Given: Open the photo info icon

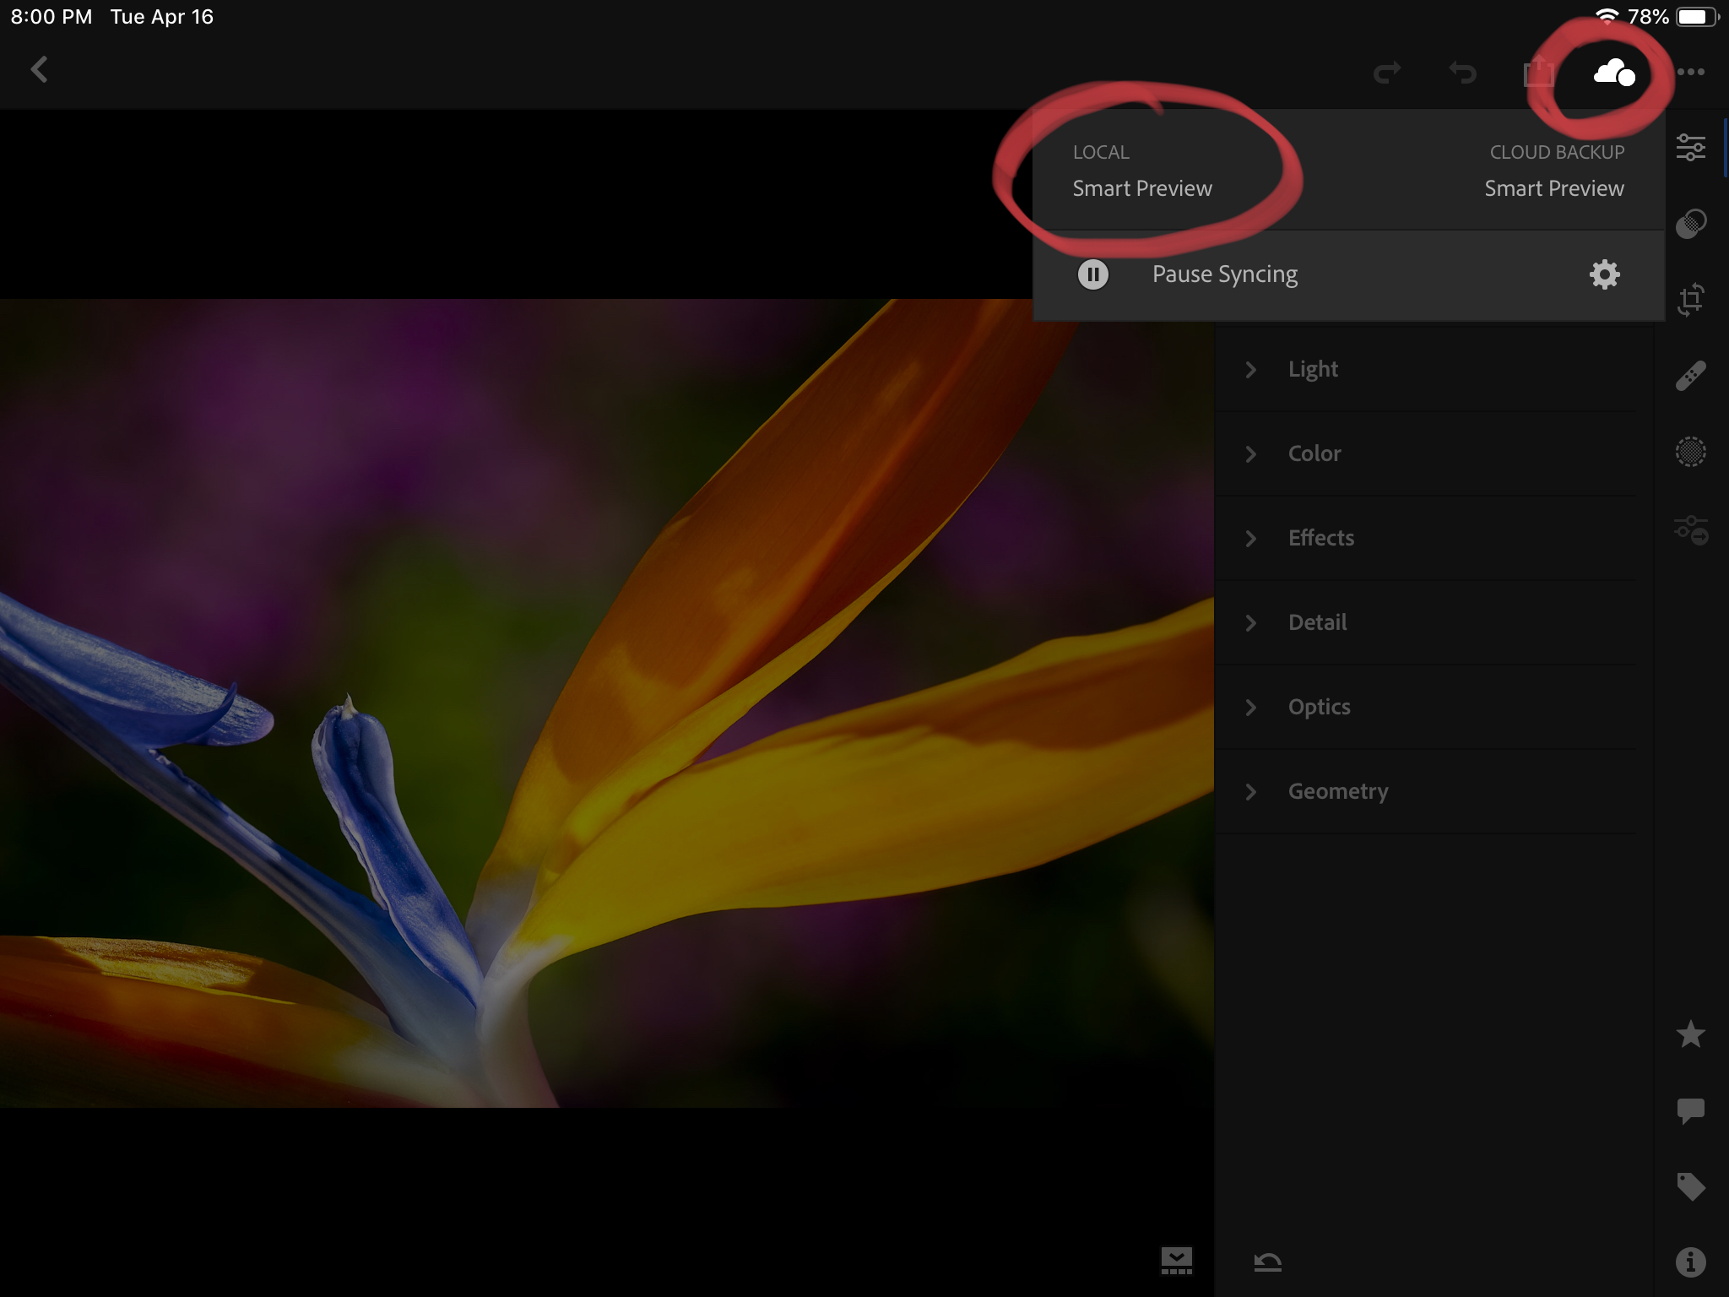Looking at the screenshot, I should coord(1691,1262).
